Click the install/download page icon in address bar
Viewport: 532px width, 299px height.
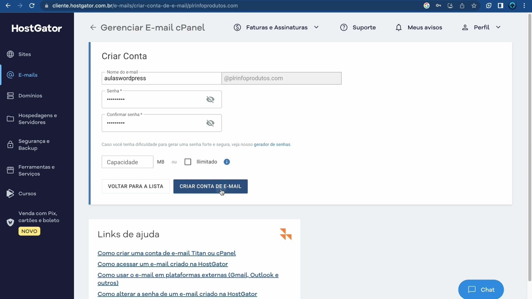point(450,6)
